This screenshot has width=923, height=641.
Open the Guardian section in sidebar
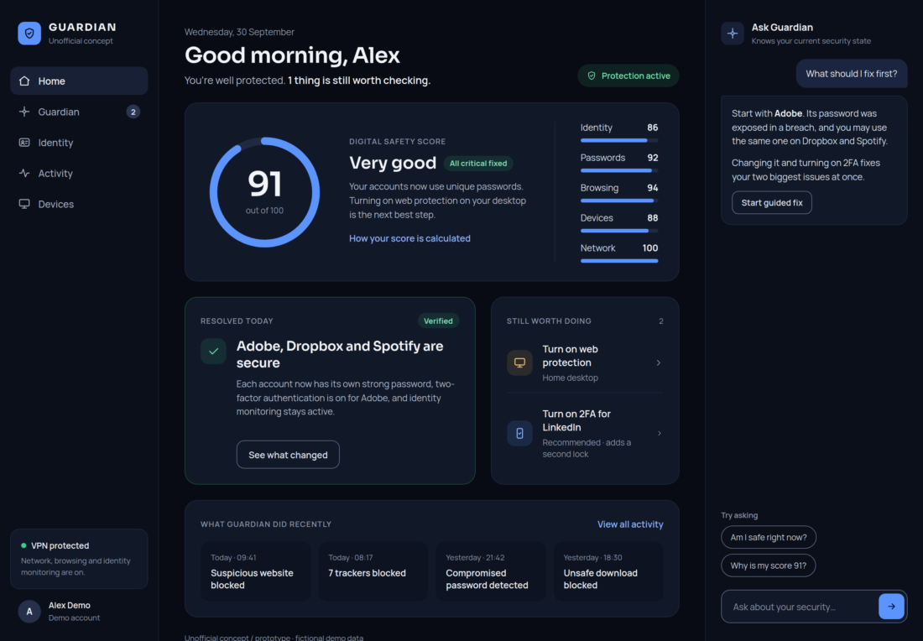point(79,112)
